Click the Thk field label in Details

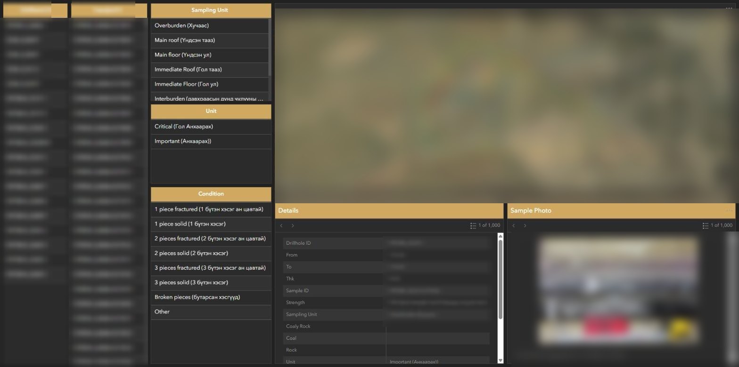coord(290,279)
